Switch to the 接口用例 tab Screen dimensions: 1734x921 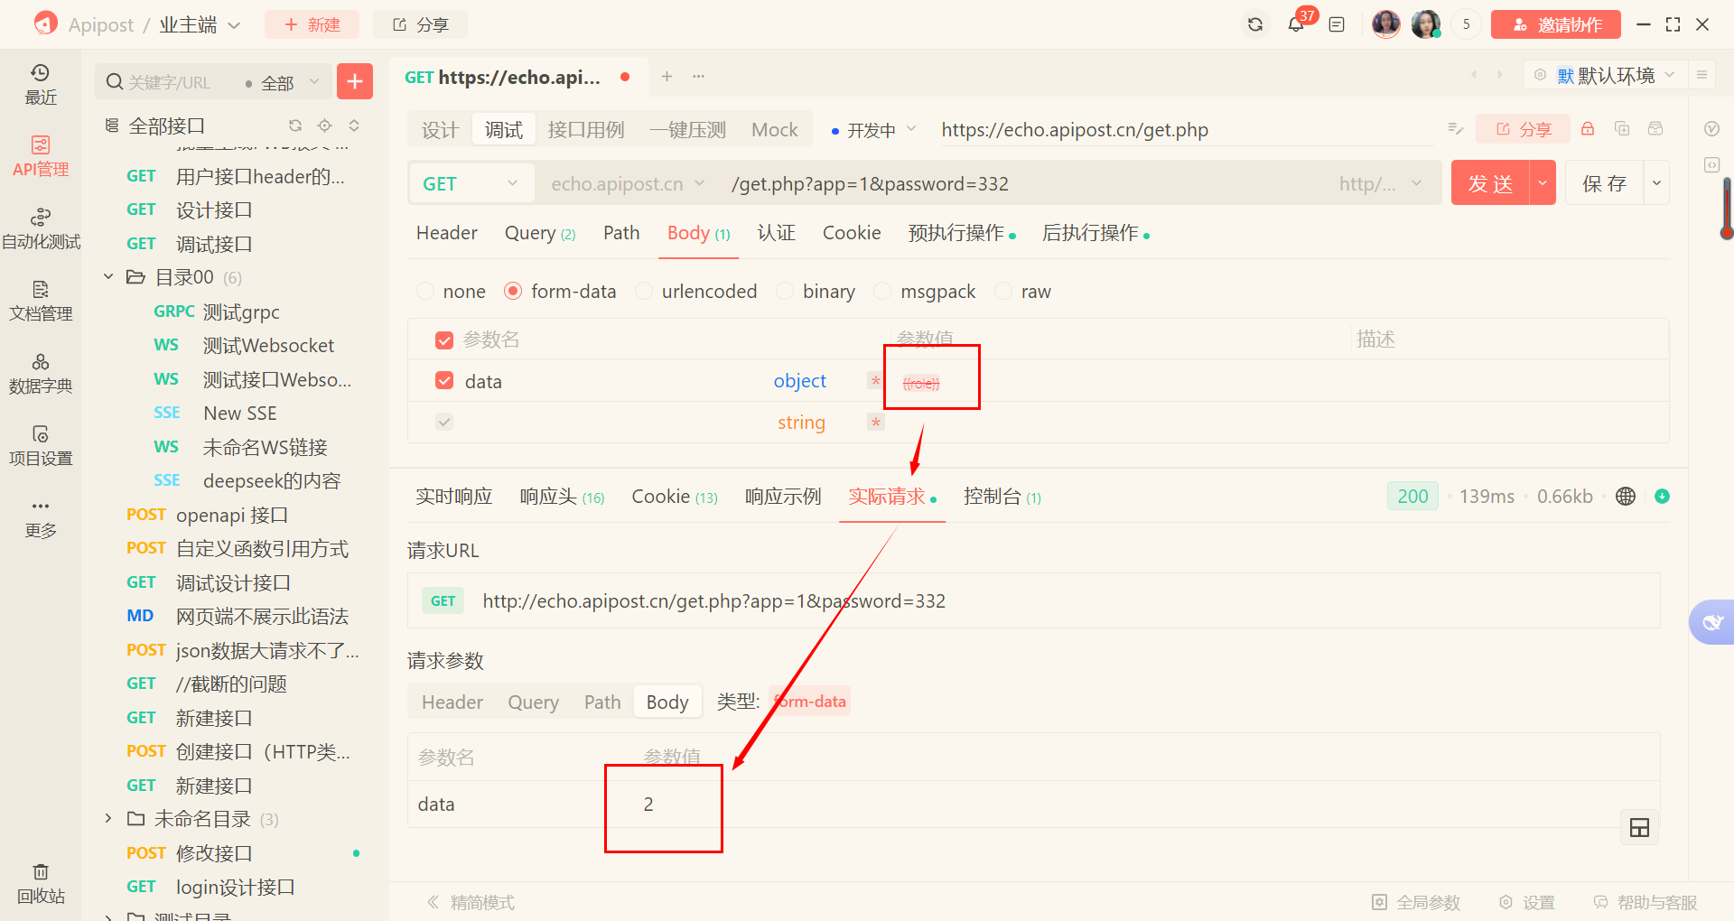pos(586,129)
